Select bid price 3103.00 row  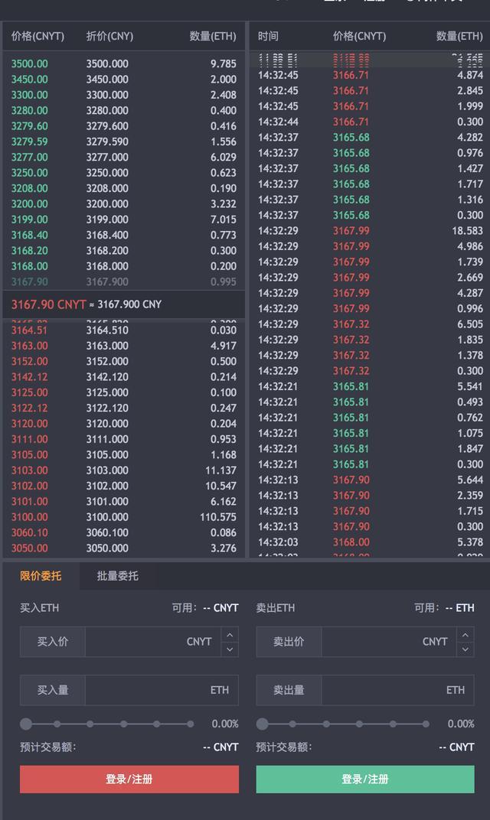click(123, 470)
